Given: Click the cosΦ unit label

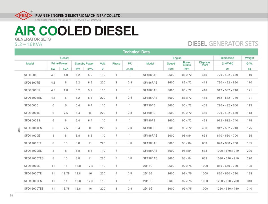Looking at the screenshot, I should coord(130,69).
